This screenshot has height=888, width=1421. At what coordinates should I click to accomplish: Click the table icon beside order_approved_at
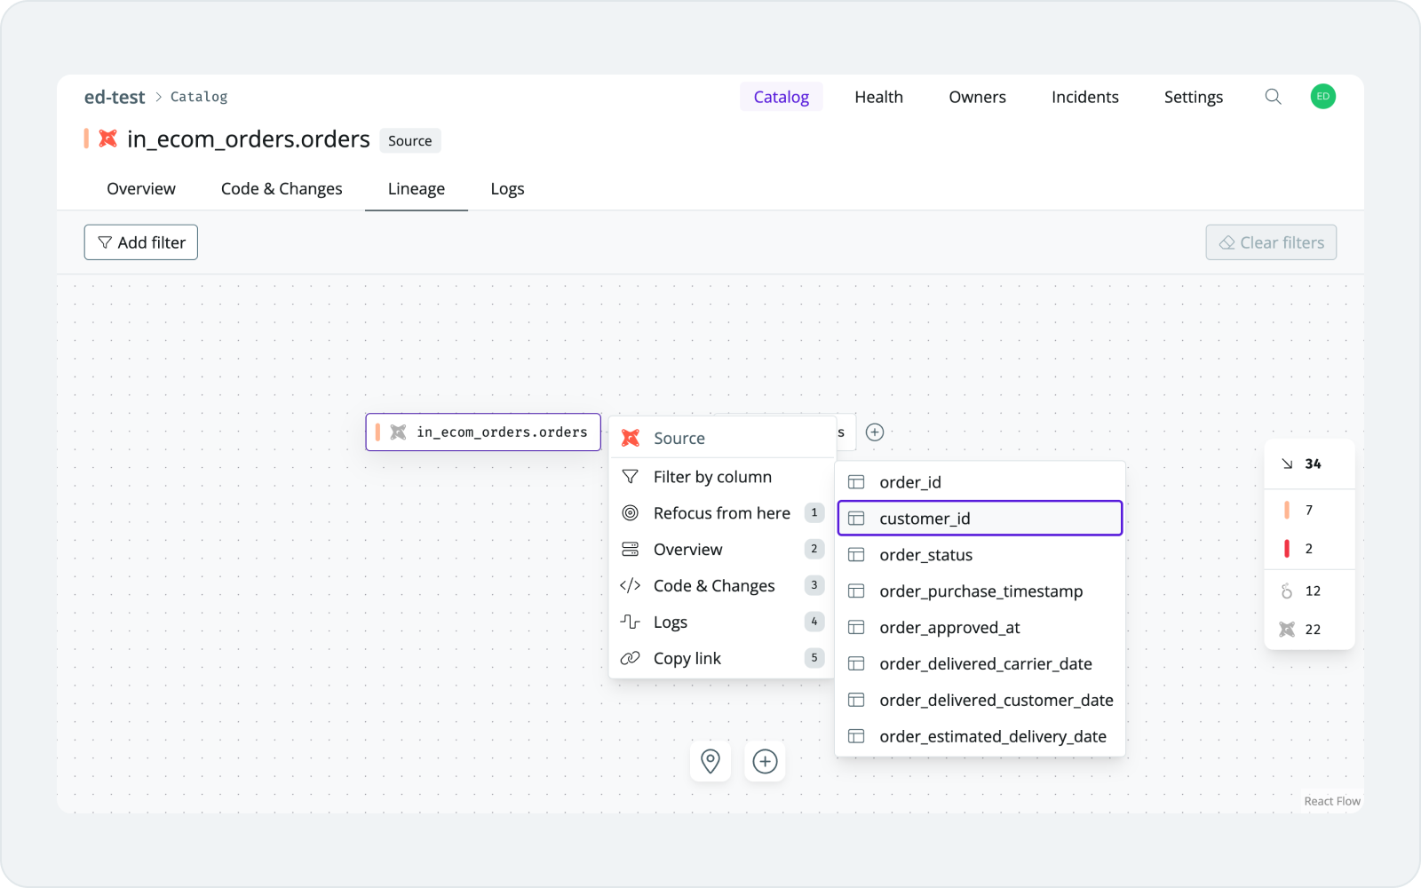point(856,628)
